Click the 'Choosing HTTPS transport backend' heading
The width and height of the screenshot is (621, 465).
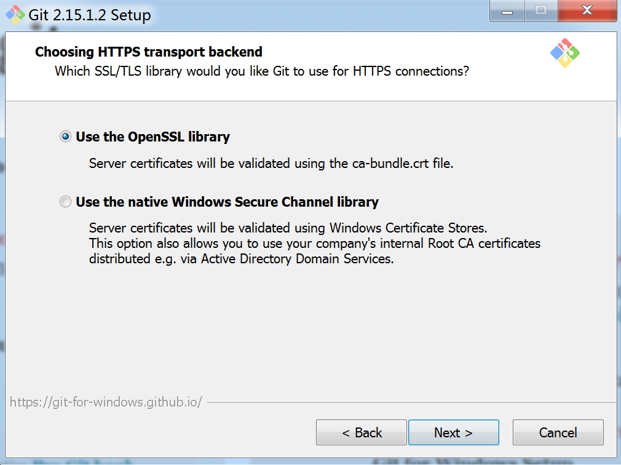(x=149, y=52)
